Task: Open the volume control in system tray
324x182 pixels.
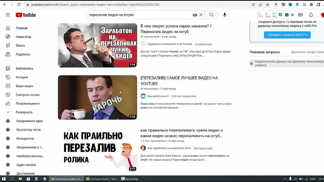Action: (x=295, y=179)
